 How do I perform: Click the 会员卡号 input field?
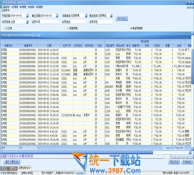(49, 22)
